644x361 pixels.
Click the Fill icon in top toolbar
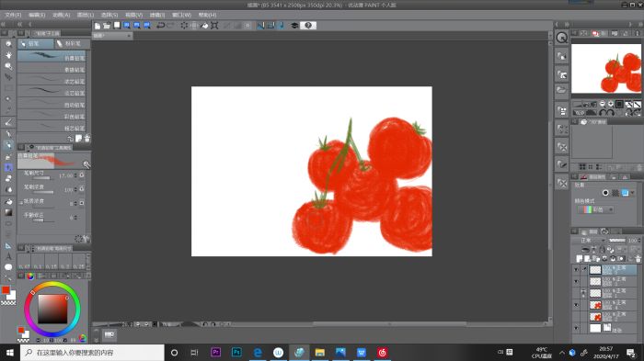click(204, 26)
